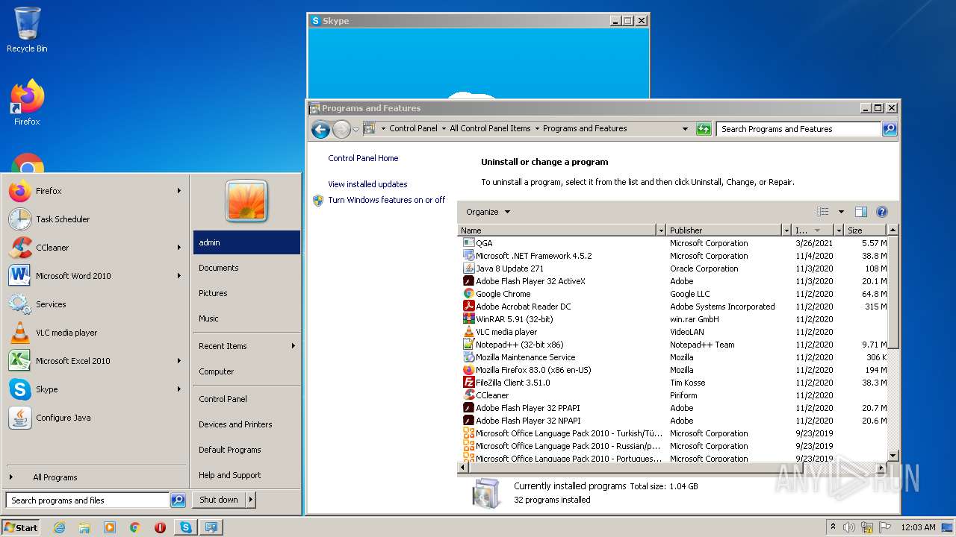Select the Firefox desktop shortcut
This screenshot has width=956, height=537.
tap(27, 102)
